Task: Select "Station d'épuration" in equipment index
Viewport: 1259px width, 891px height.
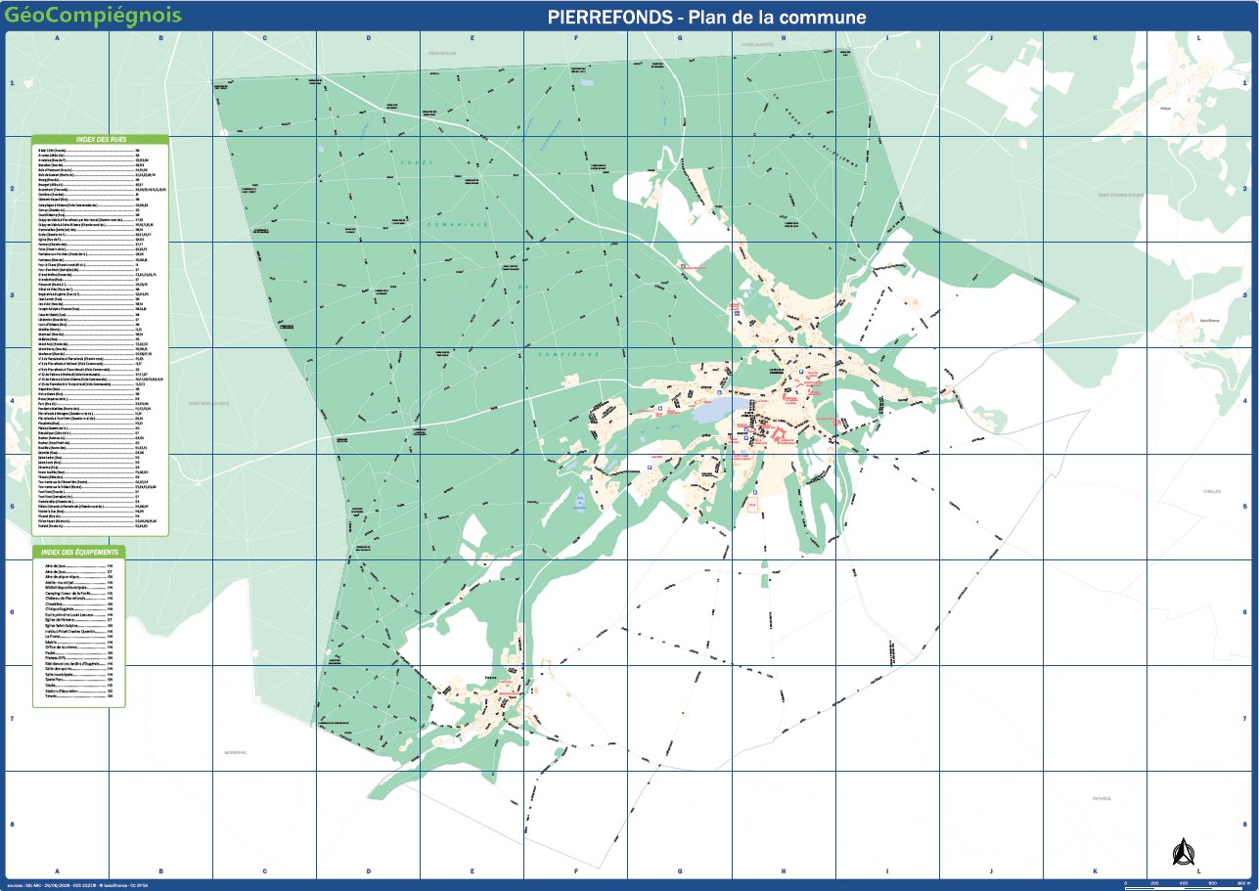Action: pyautogui.click(x=79, y=691)
